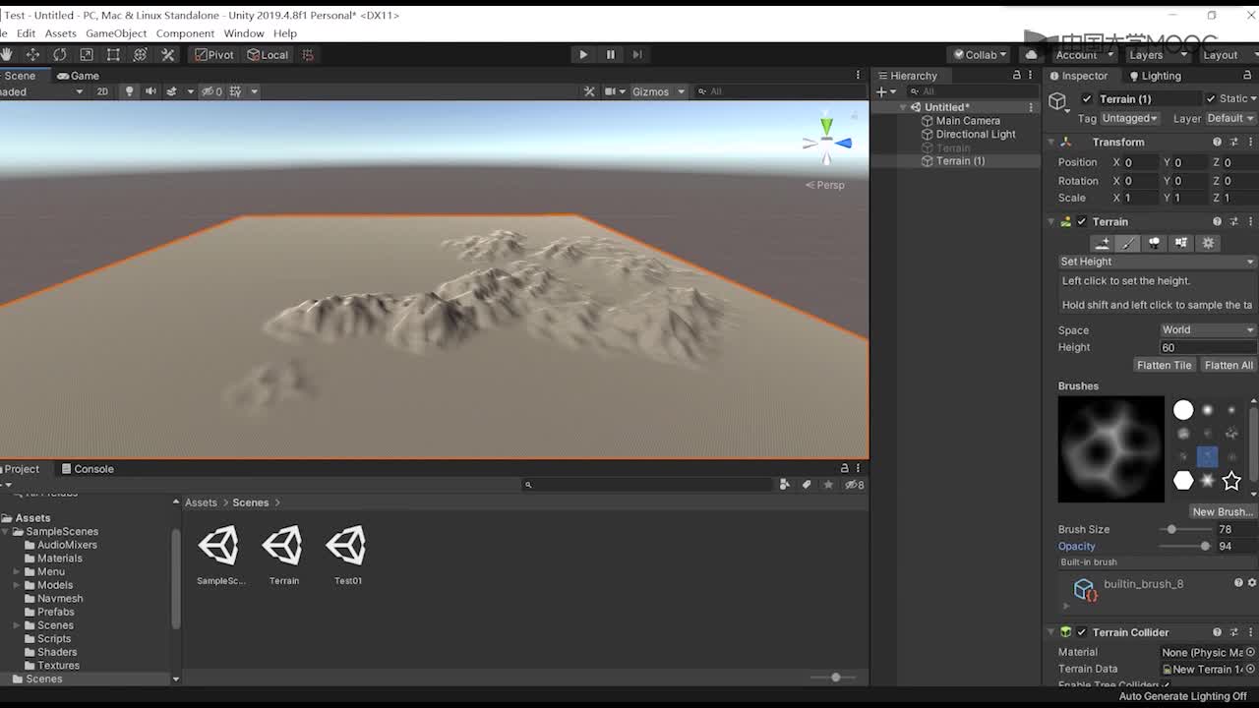
Task: Adjust the project icon size slider
Action: pyautogui.click(x=835, y=678)
